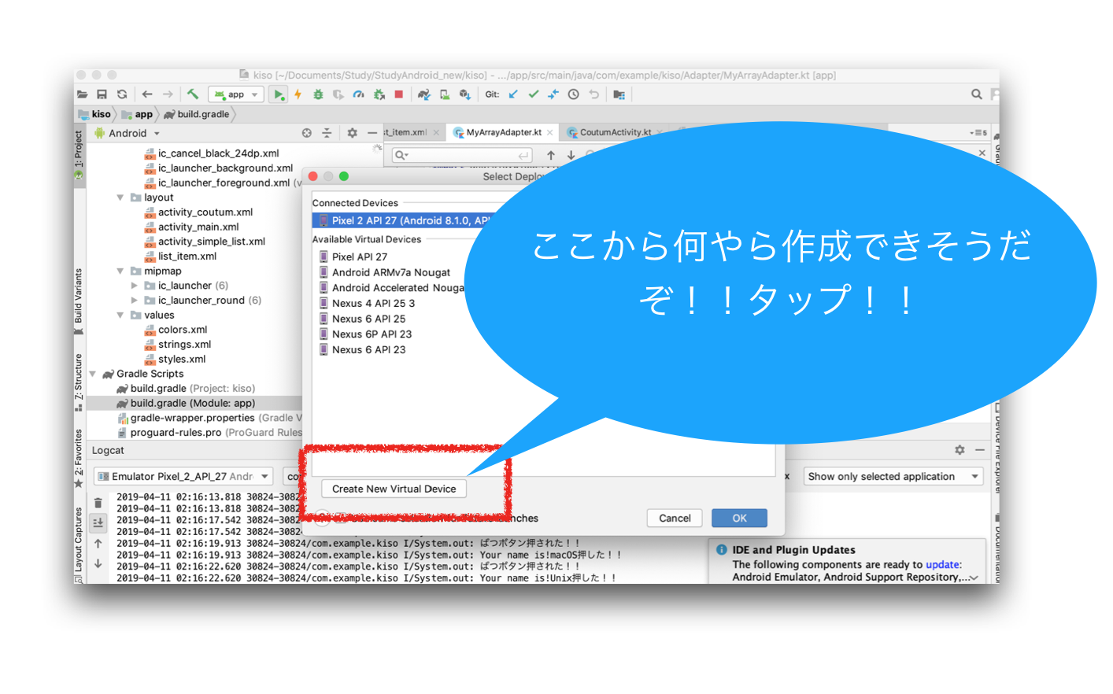Collapse the mipmap folder in project tree
Screen dimensions: 1113x694
(120, 271)
